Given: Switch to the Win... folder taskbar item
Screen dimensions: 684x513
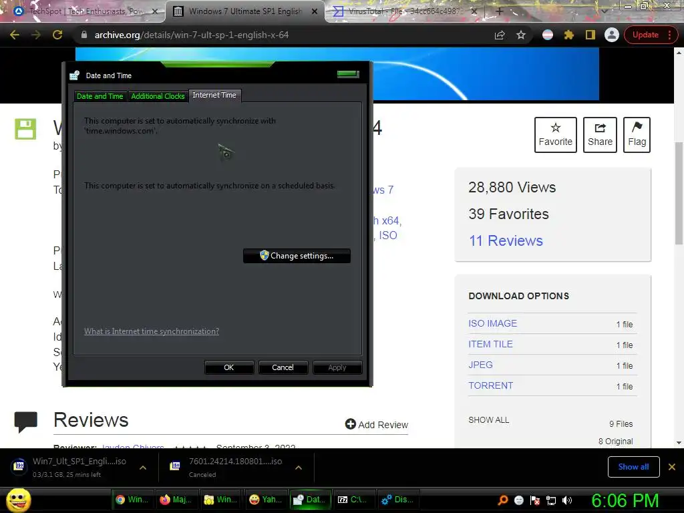Looking at the screenshot, I should coord(220,500).
